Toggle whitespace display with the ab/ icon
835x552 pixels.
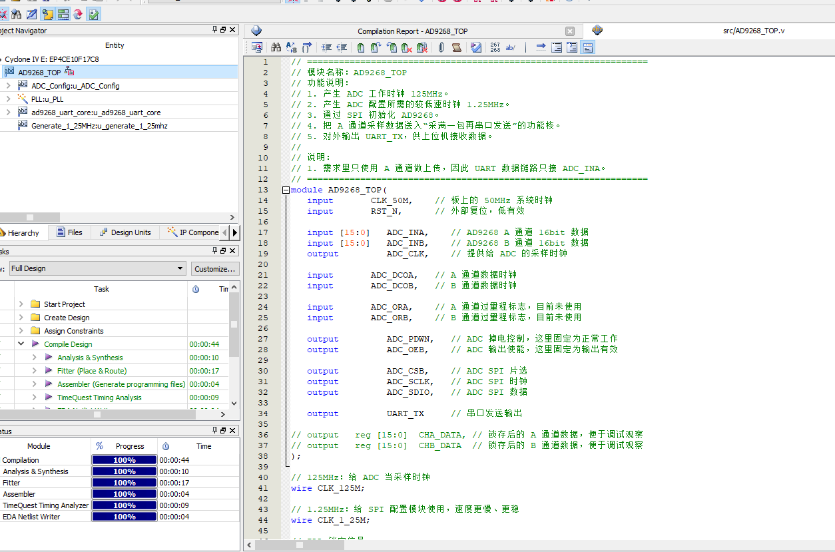tap(511, 47)
